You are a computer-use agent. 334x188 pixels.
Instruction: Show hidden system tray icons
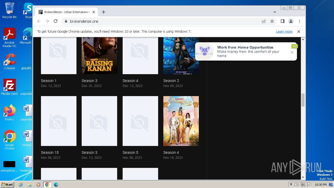point(291,185)
